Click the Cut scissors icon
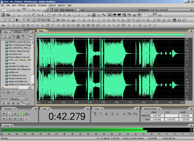This screenshot has width=194, height=141. coord(79,15)
